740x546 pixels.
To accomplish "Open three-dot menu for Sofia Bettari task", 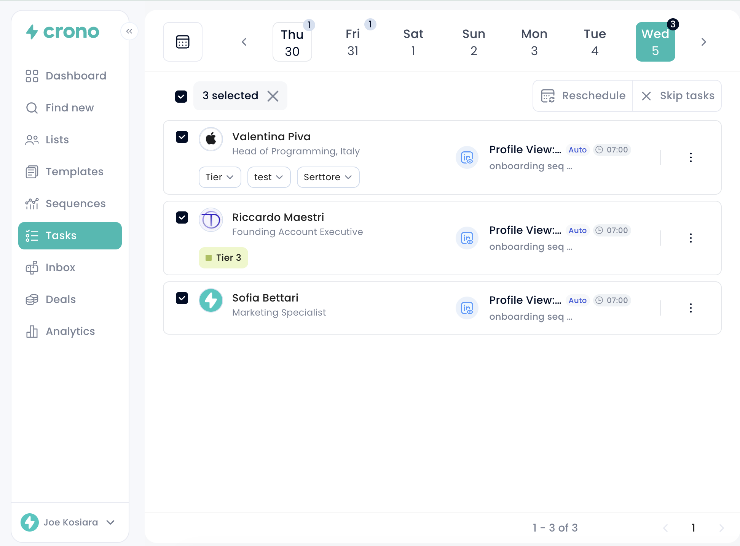I will click(691, 308).
